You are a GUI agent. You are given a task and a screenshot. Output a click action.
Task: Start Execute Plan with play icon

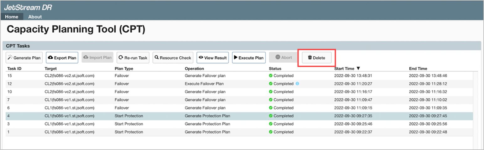(249, 58)
